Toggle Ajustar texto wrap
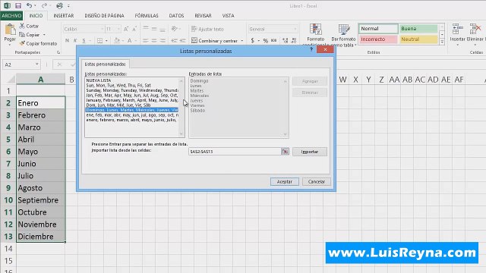This screenshot has width=486, height=273. point(207,29)
